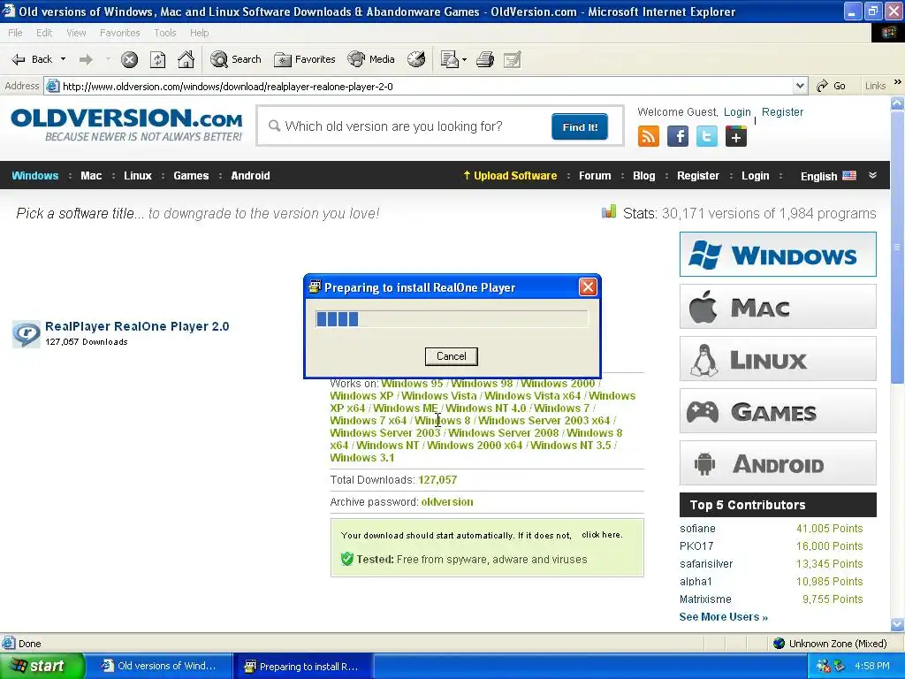The width and height of the screenshot is (905, 679).
Task: Open the Favorites pane in toolbar
Action: 304,59
